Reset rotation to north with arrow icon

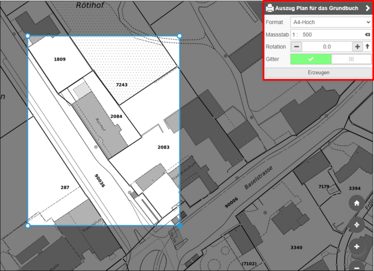(368, 46)
